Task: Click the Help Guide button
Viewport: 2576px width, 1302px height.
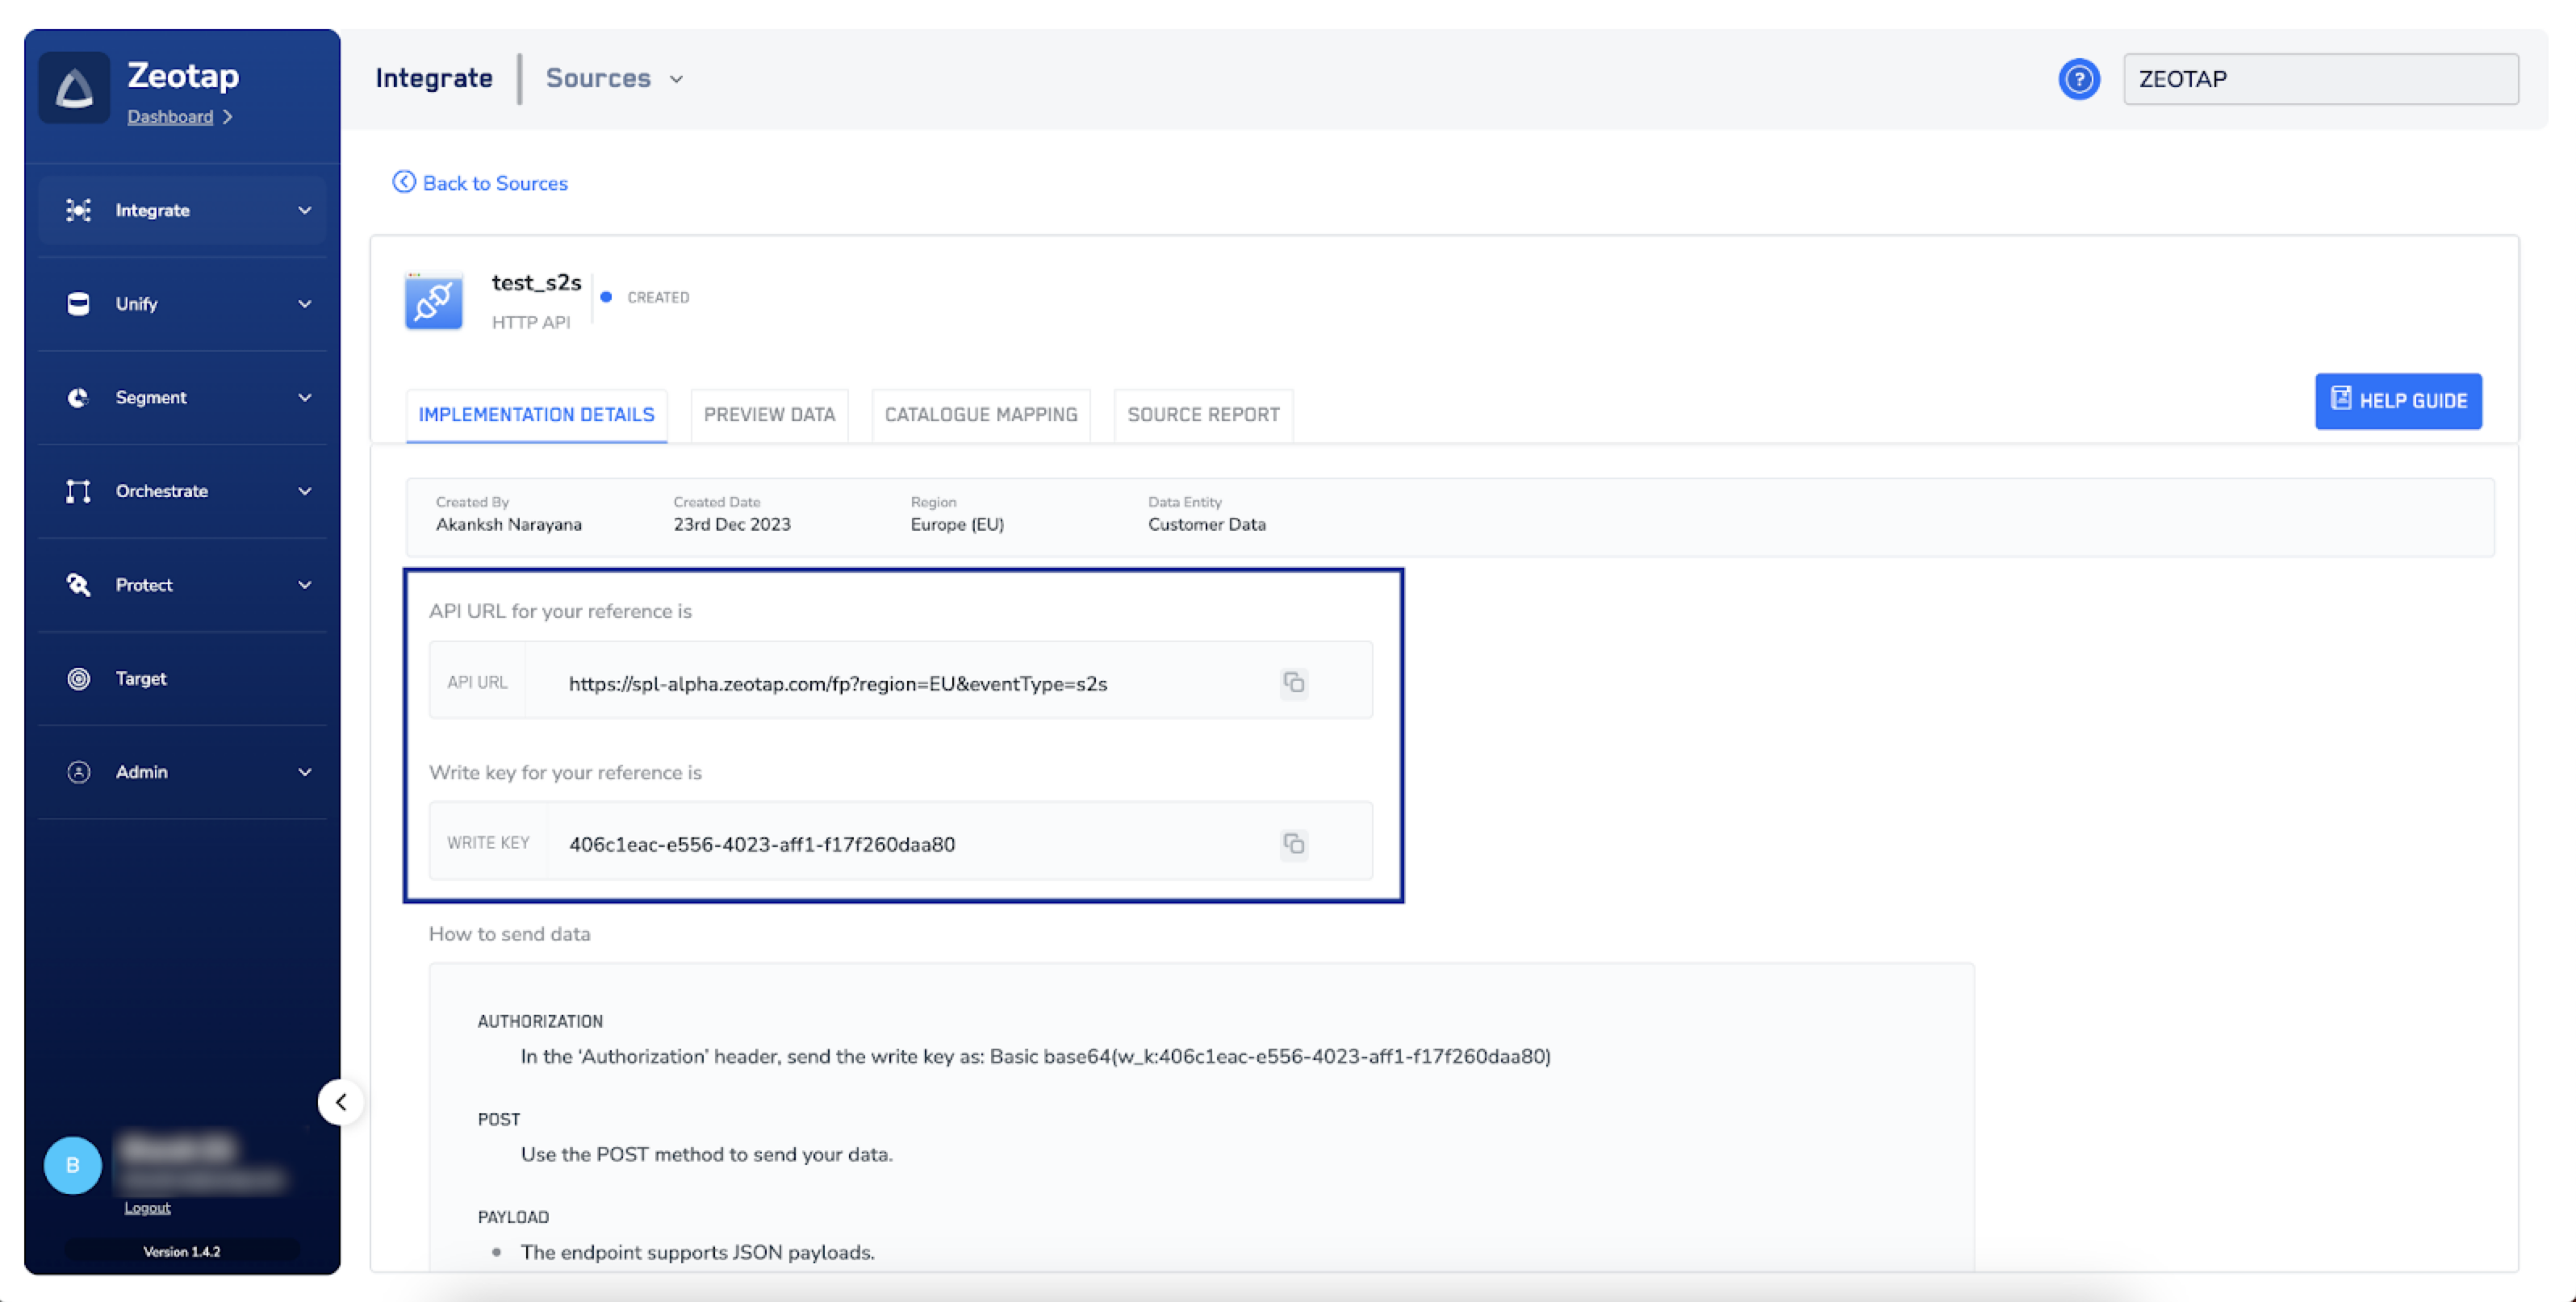Action: coord(2397,401)
